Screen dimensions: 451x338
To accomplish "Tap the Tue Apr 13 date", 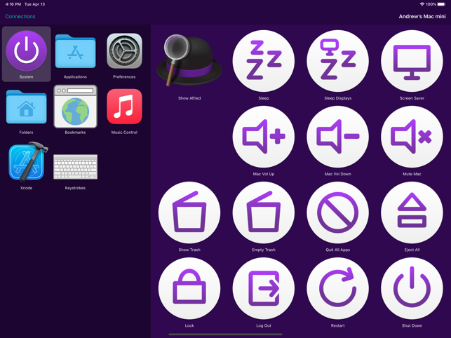I will point(35,4).
